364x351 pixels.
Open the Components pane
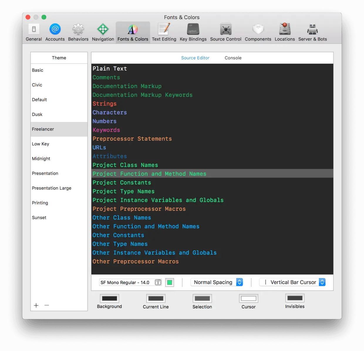tap(258, 32)
